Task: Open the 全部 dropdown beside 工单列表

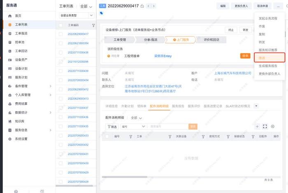Action: [x=86, y=7]
